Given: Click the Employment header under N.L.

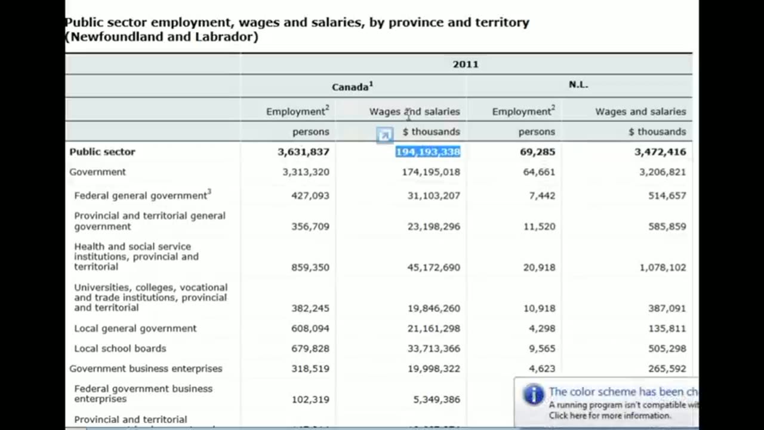Looking at the screenshot, I should point(521,112).
